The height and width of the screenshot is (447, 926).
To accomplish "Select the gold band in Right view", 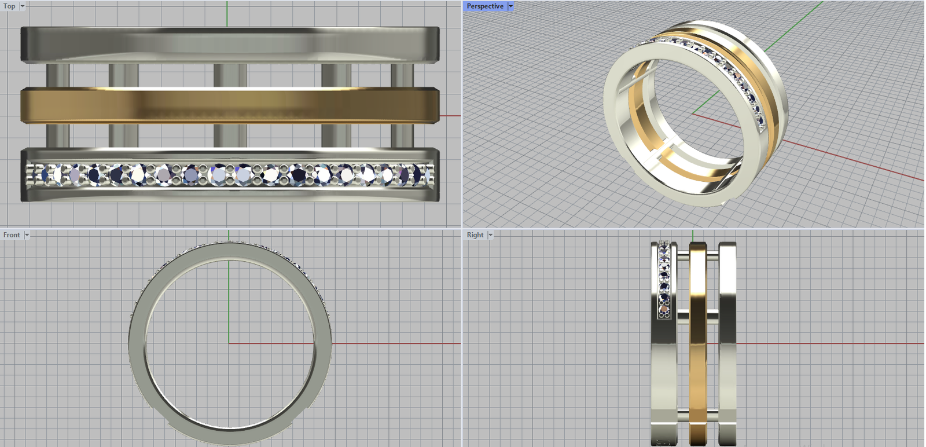I will point(698,347).
